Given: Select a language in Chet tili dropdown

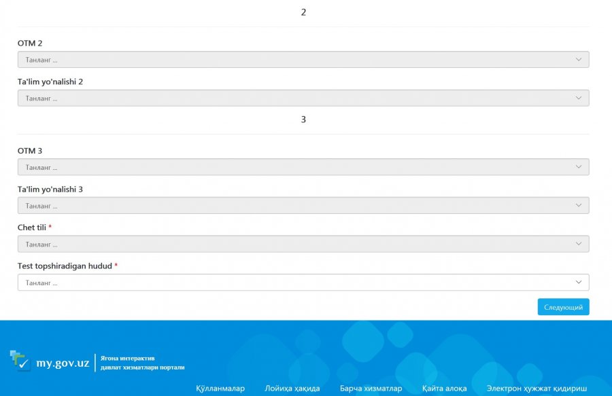Looking at the screenshot, I should (303, 244).
